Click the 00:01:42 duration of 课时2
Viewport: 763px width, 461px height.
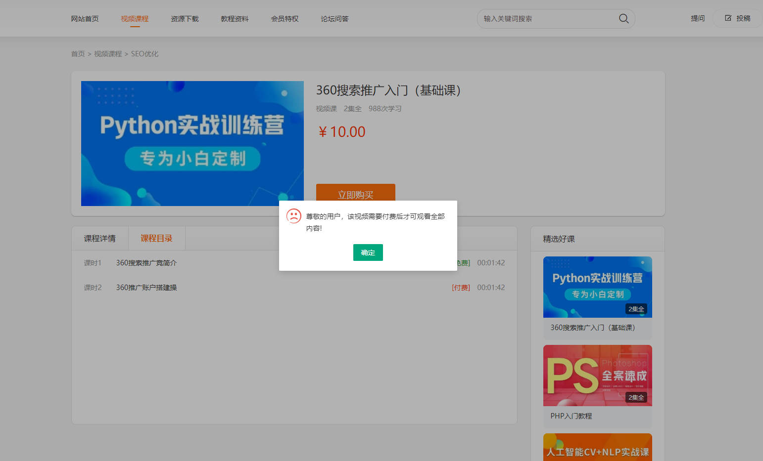point(491,288)
